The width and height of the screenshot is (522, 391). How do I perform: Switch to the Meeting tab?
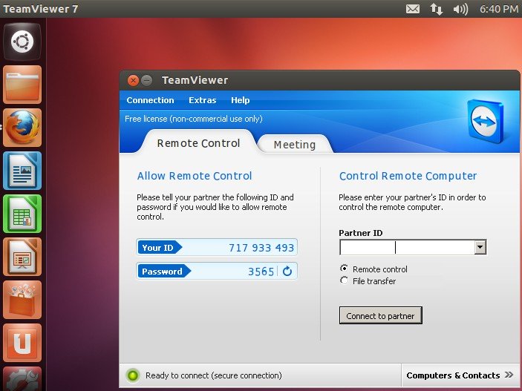point(295,145)
